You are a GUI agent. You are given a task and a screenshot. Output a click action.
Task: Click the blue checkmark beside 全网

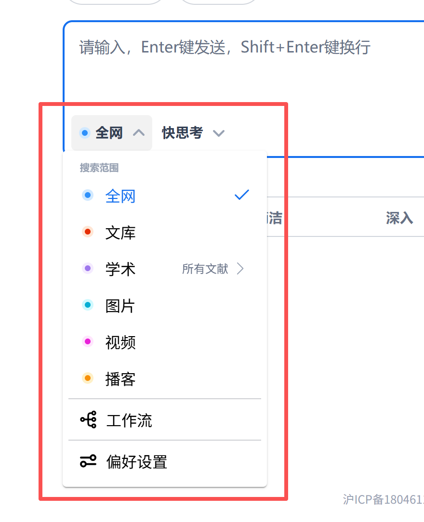pos(241,195)
